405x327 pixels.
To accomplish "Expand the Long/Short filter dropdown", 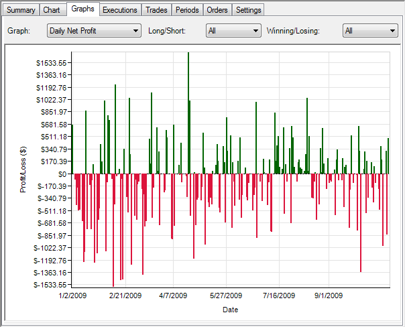I will click(x=233, y=31).
